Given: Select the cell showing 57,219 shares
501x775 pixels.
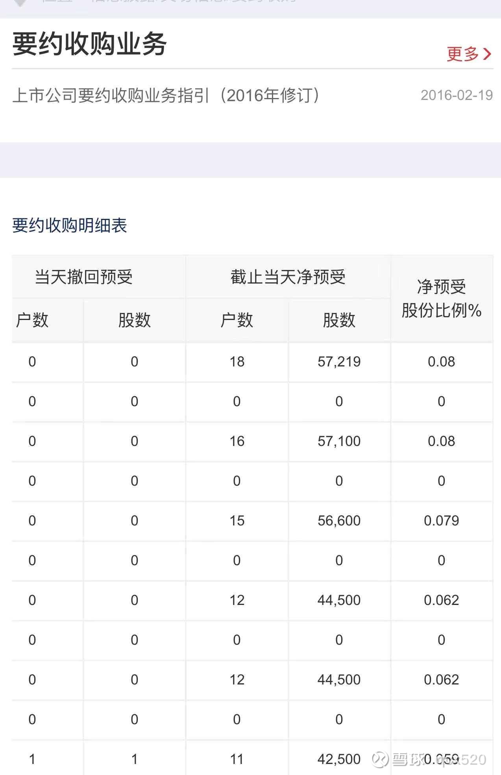Looking at the screenshot, I should pyautogui.click(x=339, y=362).
